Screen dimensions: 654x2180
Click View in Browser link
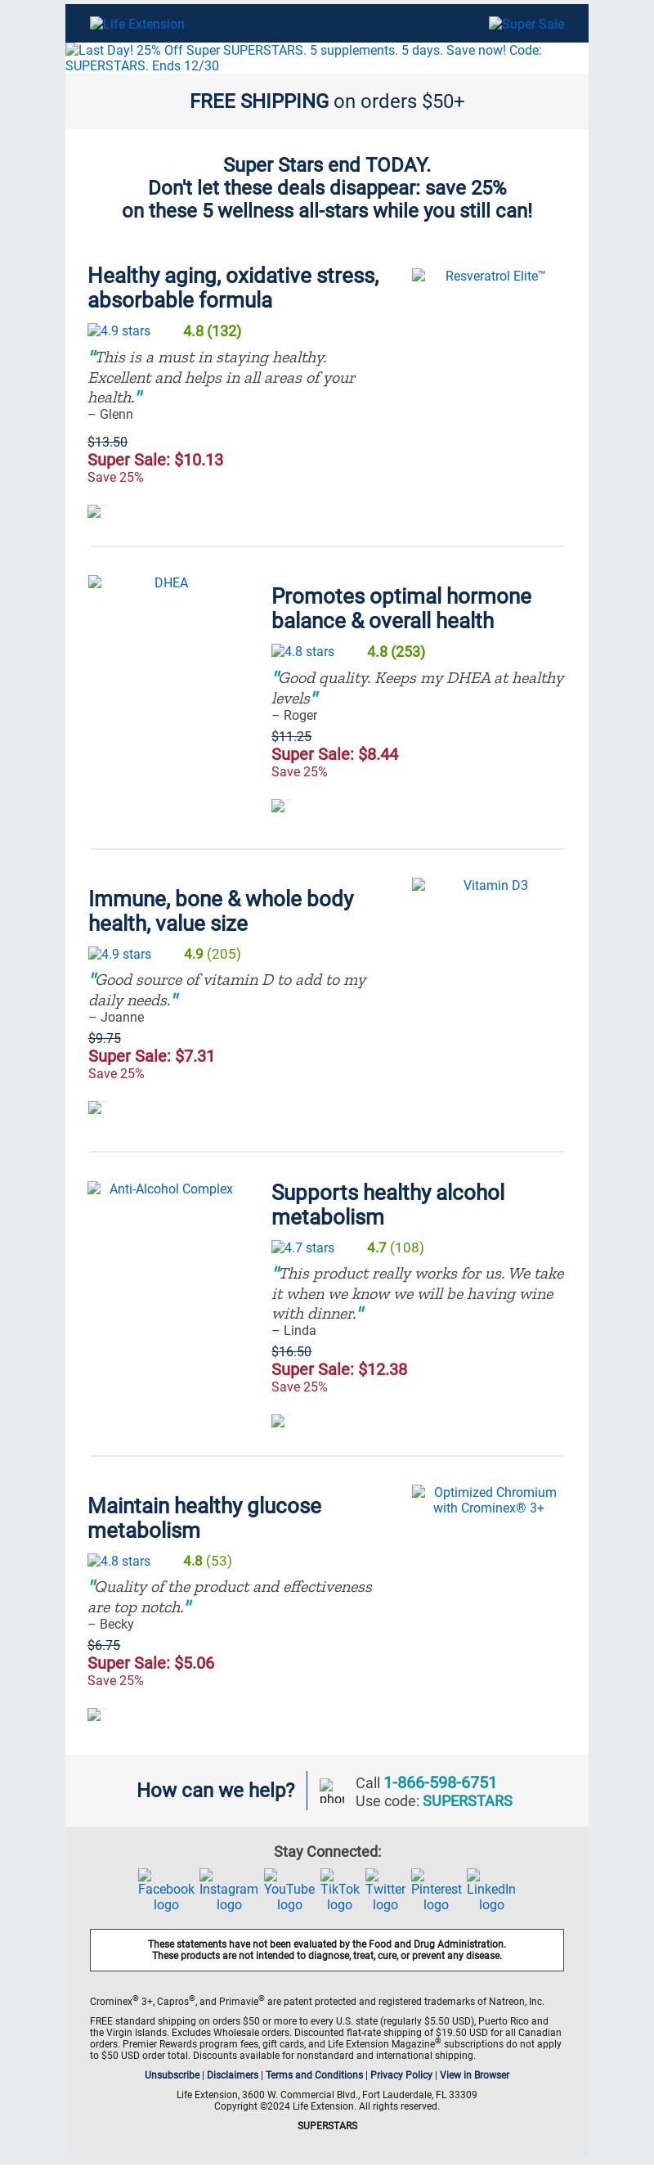[475, 2074]
